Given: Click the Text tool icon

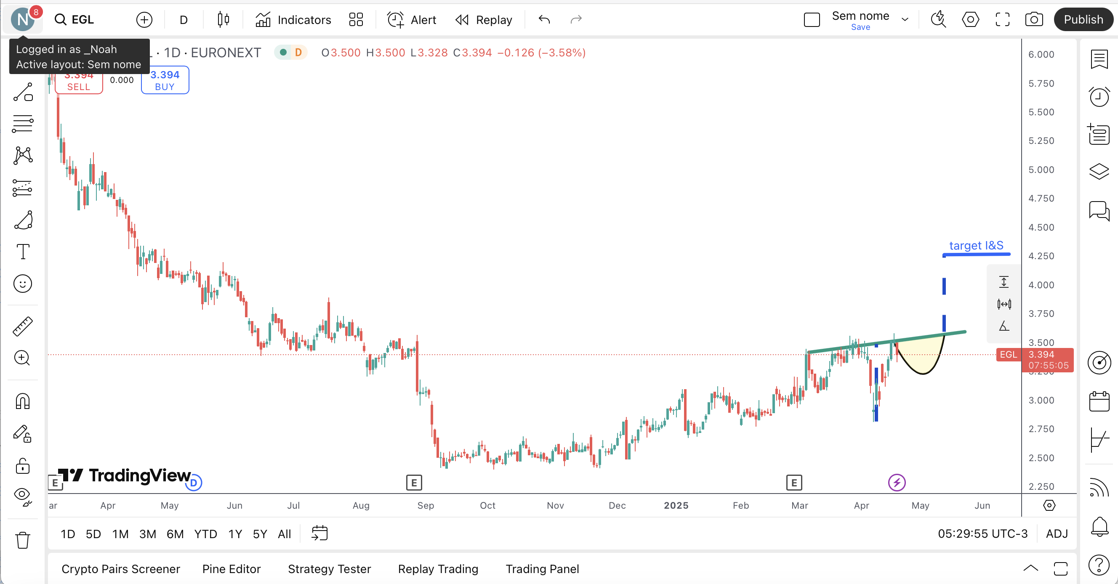Looking at the screenshot, I should click(23, 252).
